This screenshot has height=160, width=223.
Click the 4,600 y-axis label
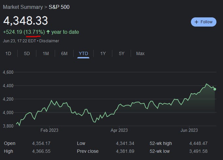click(8, 72)
